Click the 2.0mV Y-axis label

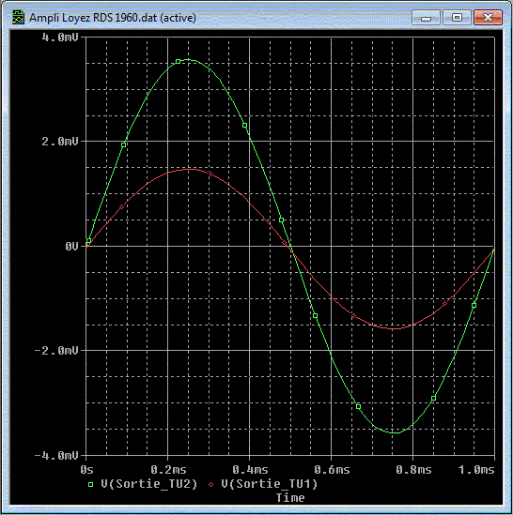(x=60, y=142)
